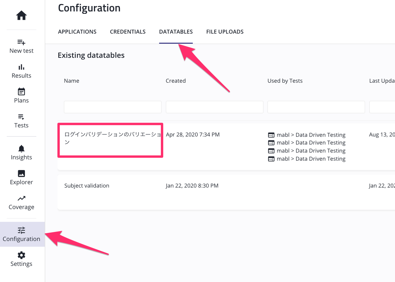Select the Datatables tab

pyautogui.click(x=176, y=32)
